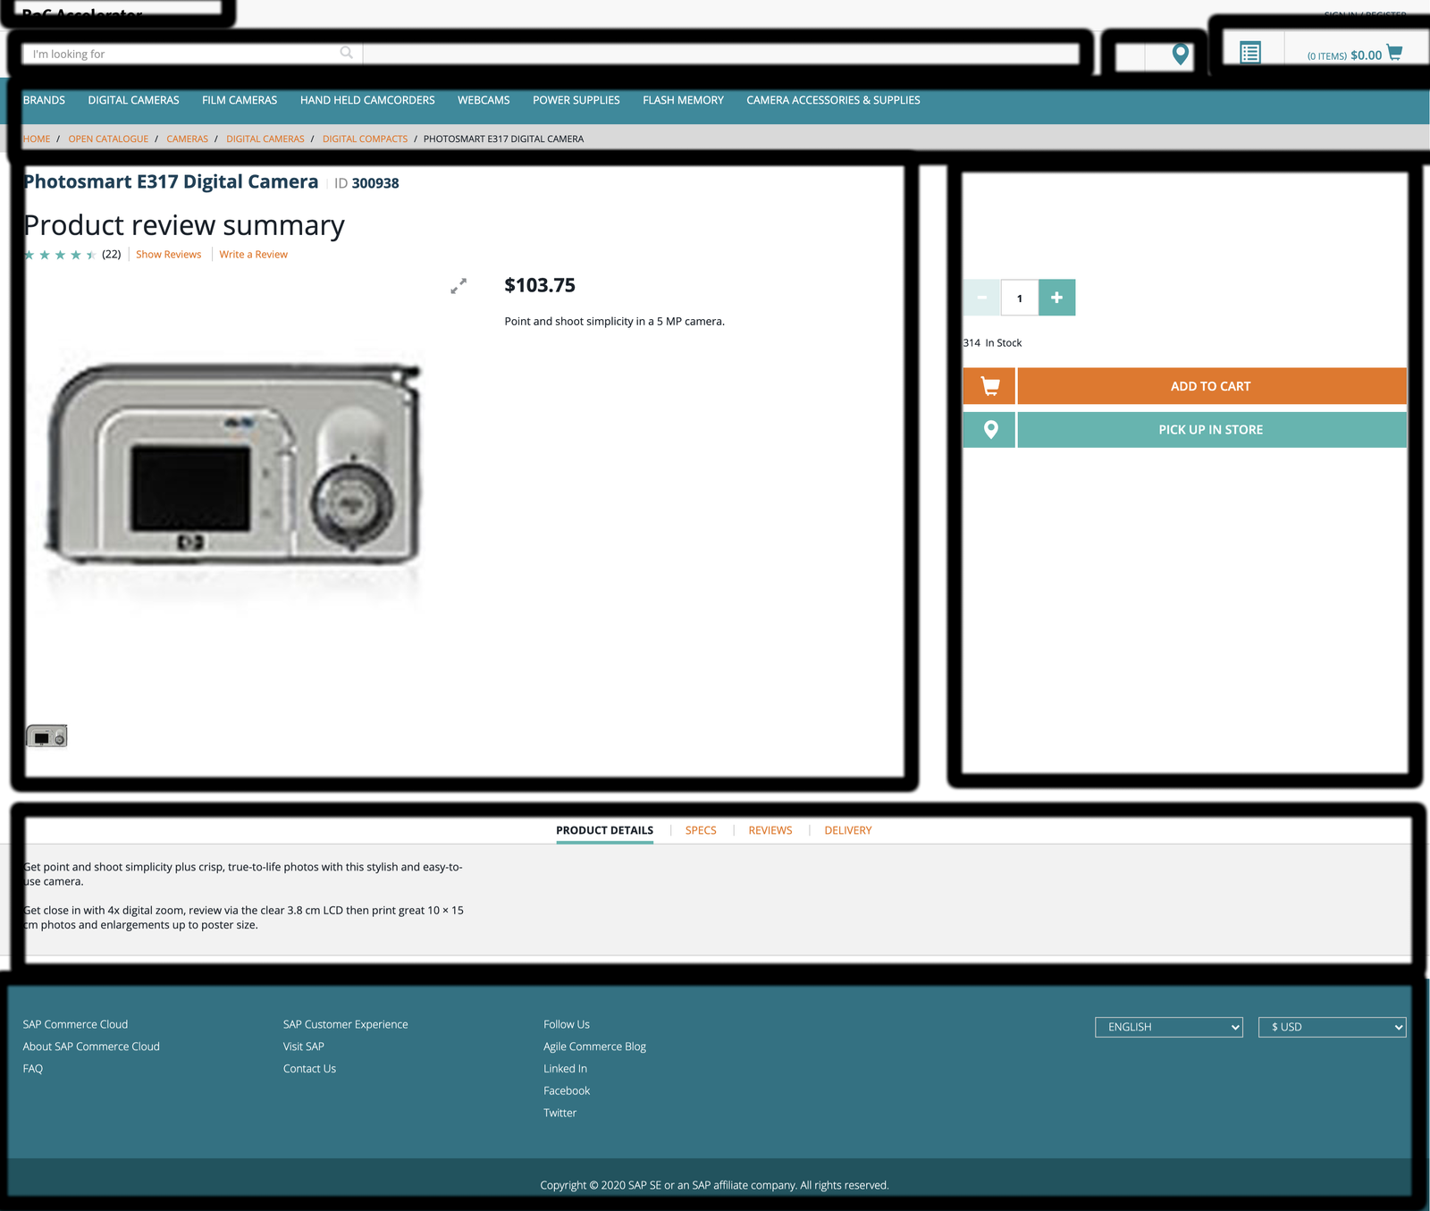
Task: Click Show Reviews link
Action: 168,255
